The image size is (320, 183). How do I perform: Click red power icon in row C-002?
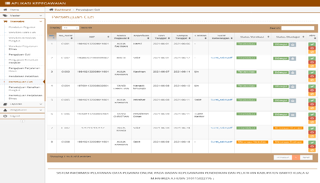point(312,62)
